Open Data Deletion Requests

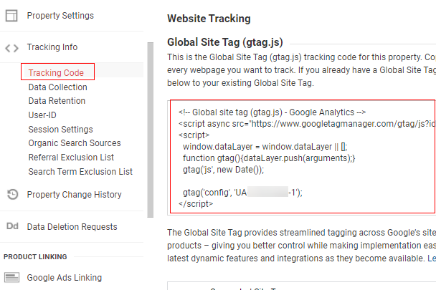(72, 227)
